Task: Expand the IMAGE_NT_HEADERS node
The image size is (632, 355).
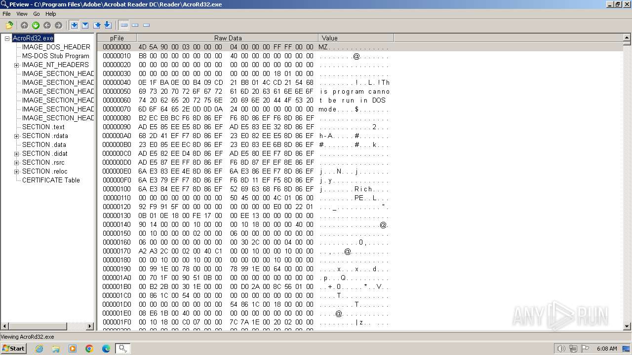Action: (16, 65)
